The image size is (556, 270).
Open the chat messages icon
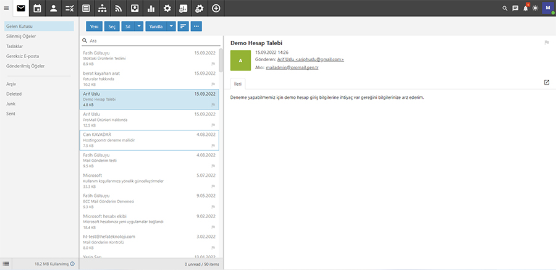tap(515, 9)
